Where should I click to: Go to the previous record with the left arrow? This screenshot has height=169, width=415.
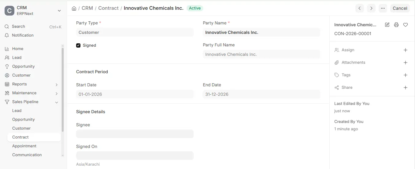tap(360, 8)
